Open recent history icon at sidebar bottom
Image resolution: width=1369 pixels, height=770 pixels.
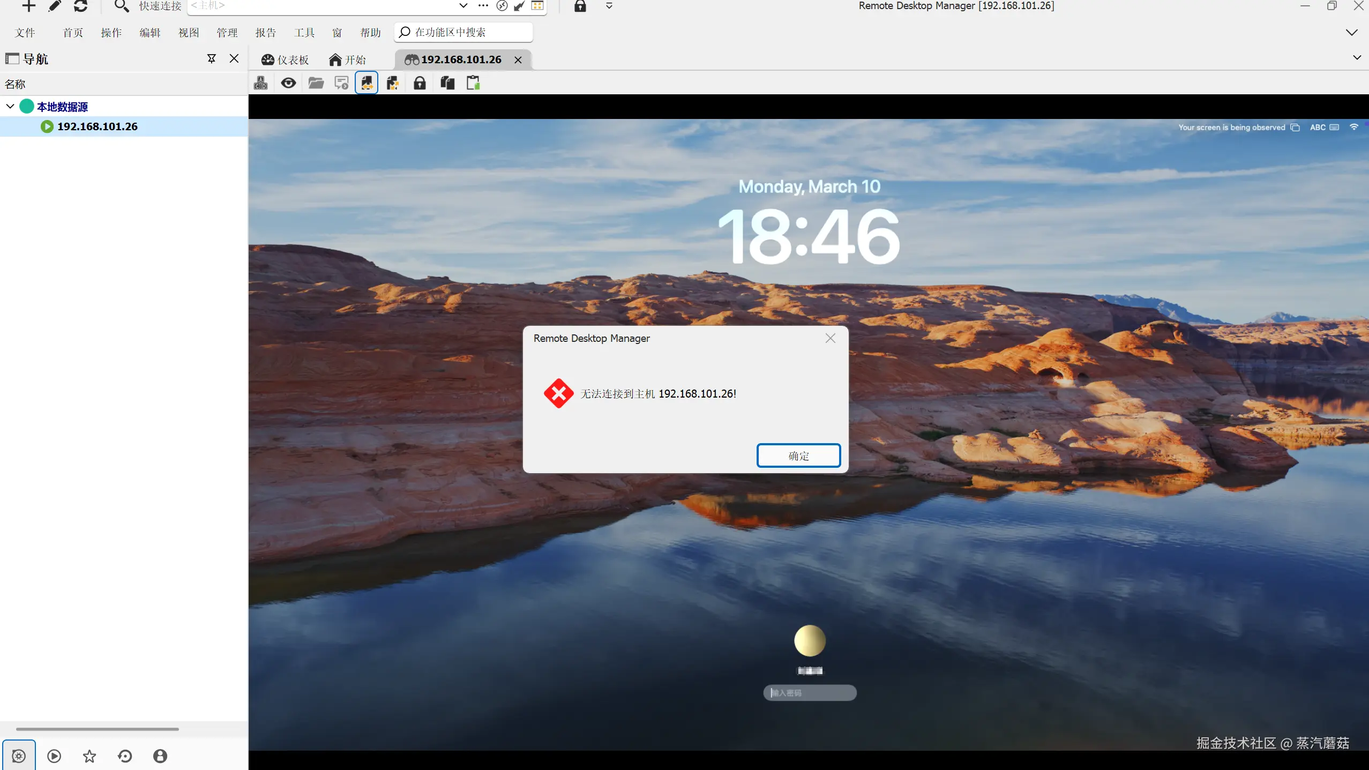click(125, 756)
